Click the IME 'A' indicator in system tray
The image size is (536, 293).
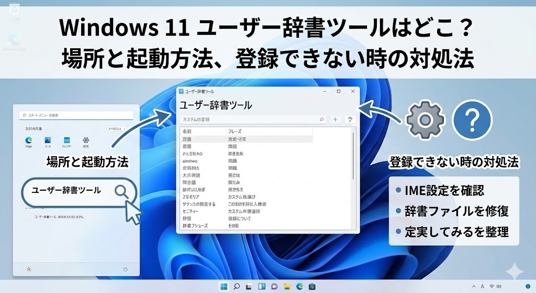click(482, 287)
